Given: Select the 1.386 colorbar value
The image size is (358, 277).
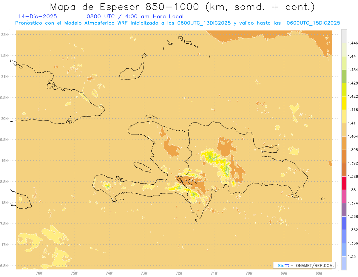Looking at the screenshot, I should pyautogui.click(x=353, y=176).
